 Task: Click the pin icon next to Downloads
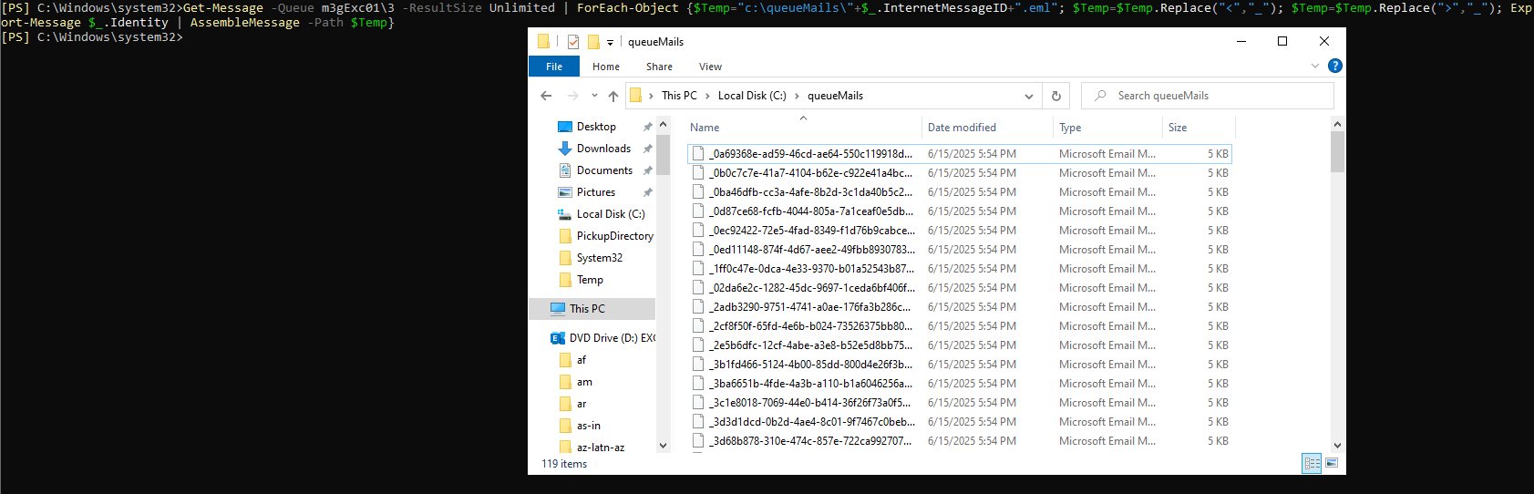[x=648, y=149]
